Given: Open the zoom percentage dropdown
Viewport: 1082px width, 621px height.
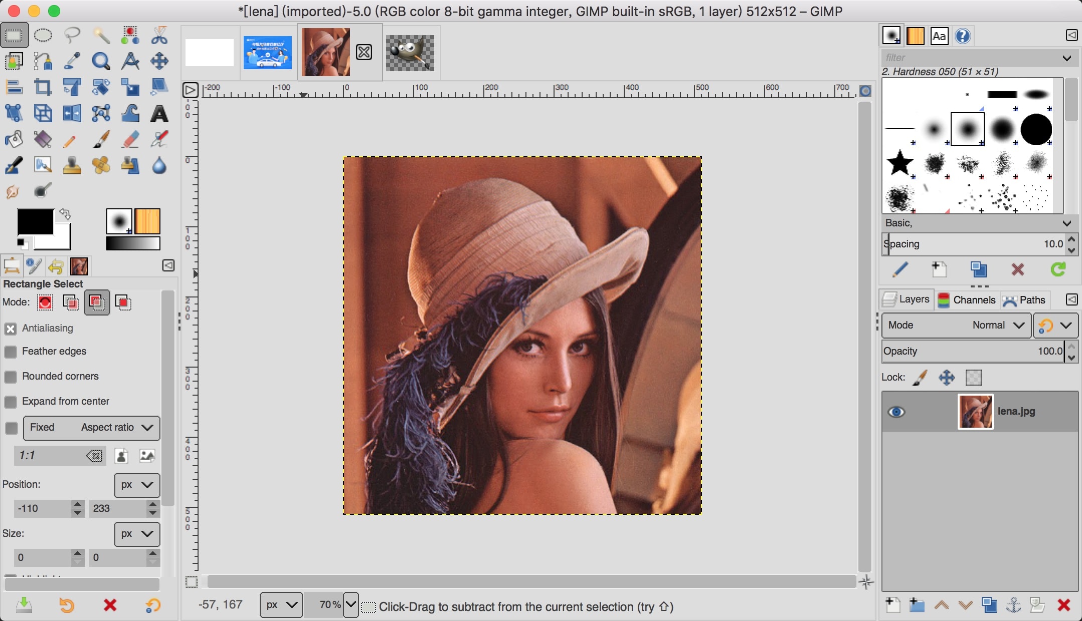Looking at the screenshot, I should tap(351, 605).
